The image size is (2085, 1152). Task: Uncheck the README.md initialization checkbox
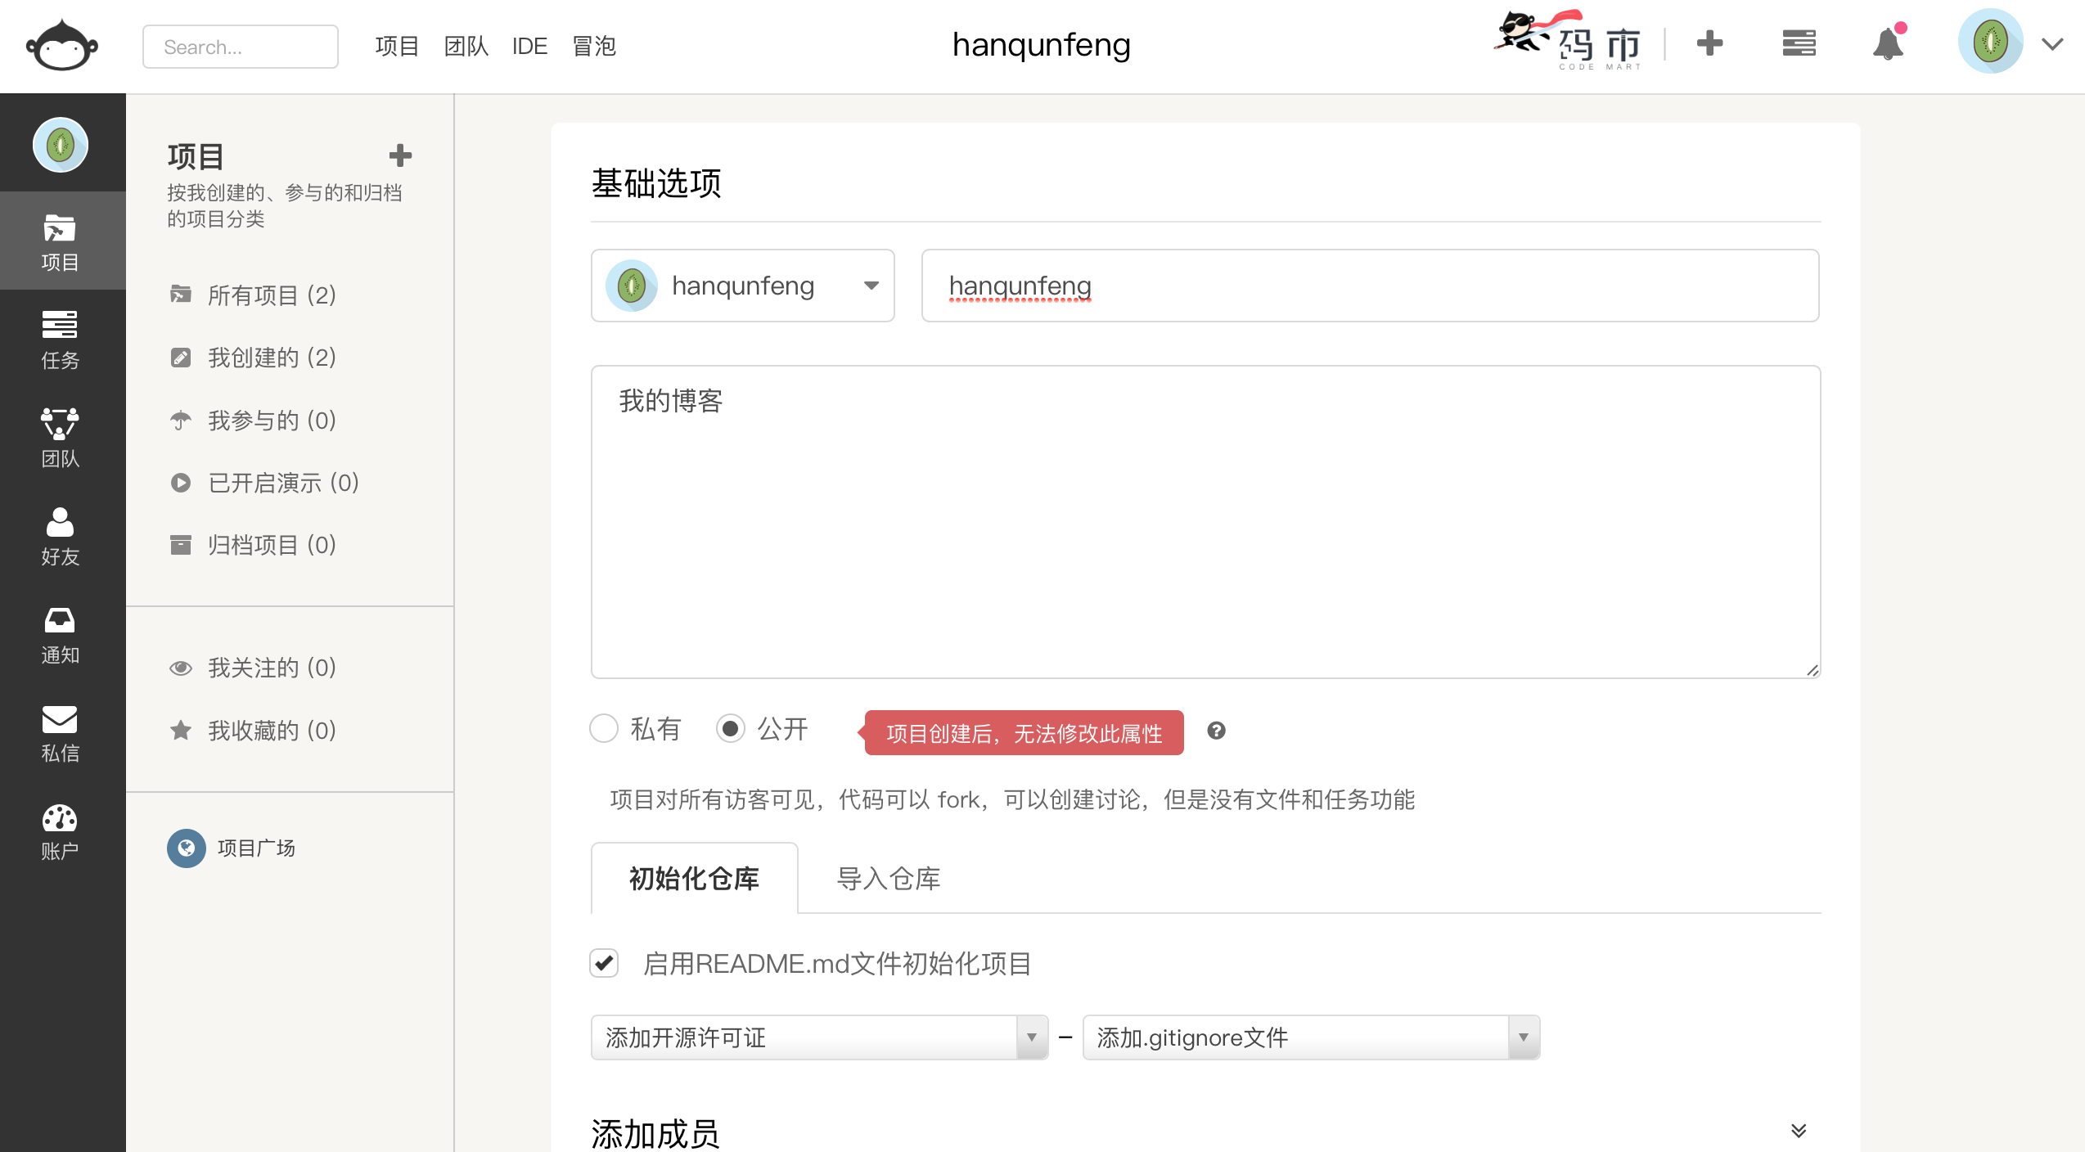point(604,963)
